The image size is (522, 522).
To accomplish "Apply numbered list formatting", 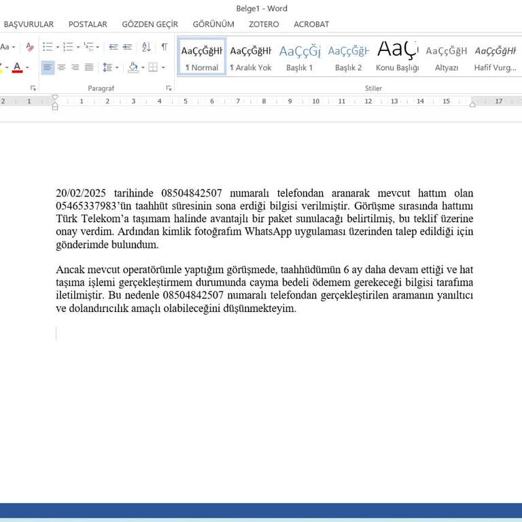I will coord(67,47).
